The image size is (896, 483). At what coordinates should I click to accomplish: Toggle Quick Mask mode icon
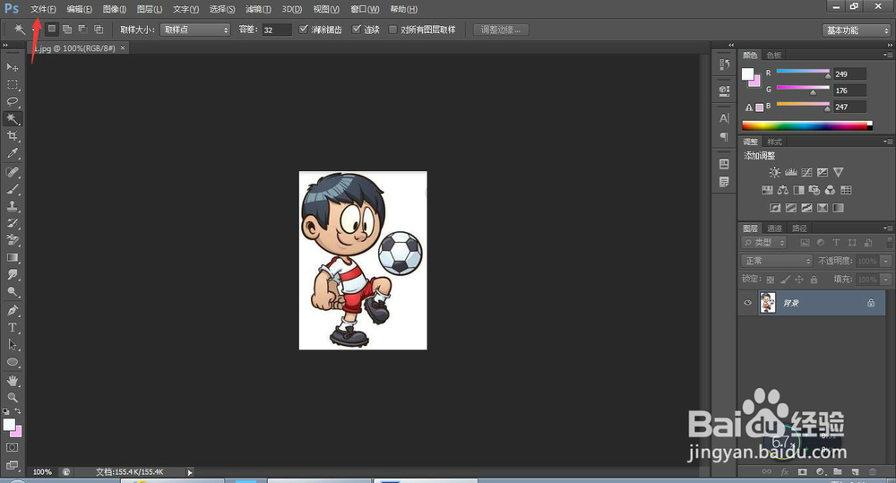click(x=12, y=447)
